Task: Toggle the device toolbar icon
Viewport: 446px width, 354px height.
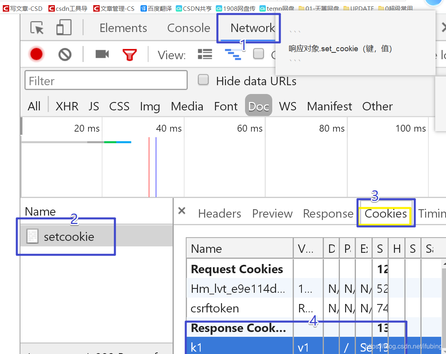Action: point(64,27)
